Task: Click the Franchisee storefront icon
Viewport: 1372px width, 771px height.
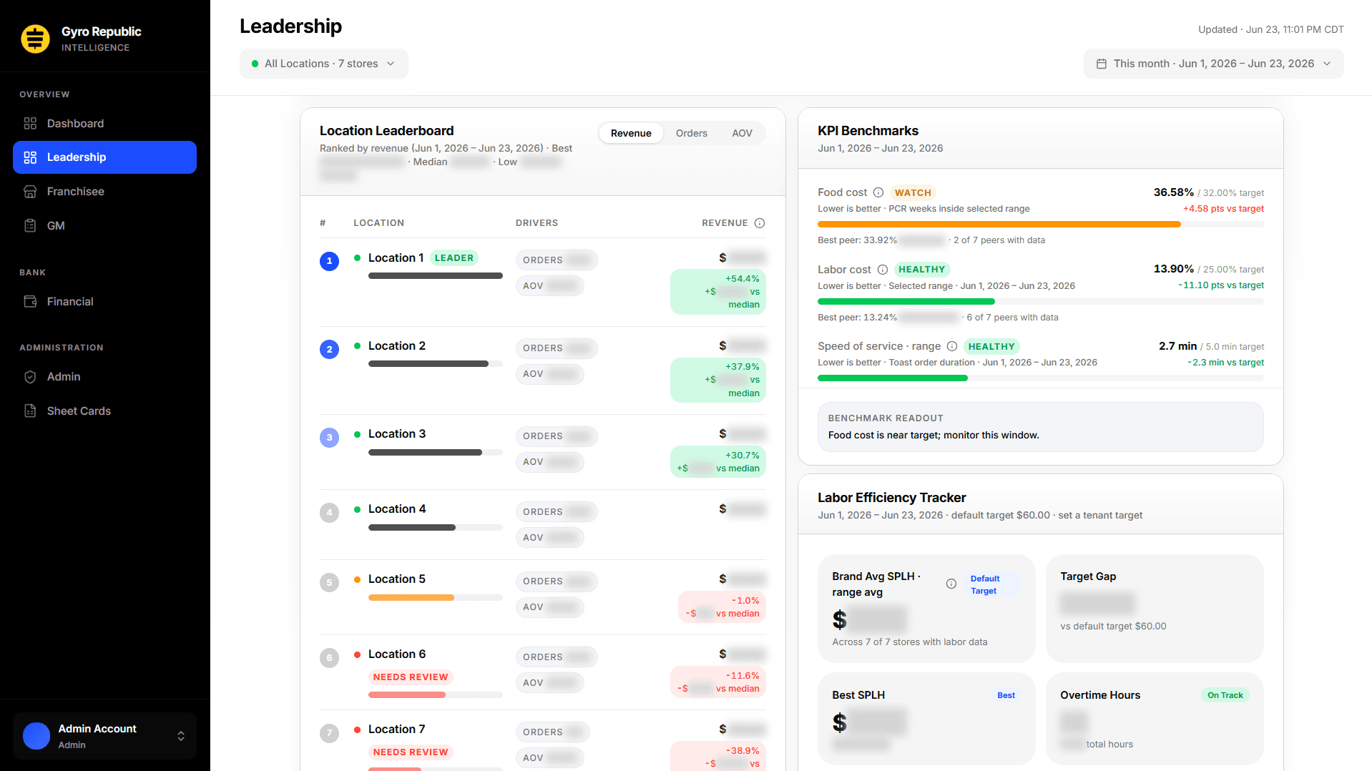Action: (30, 192)
